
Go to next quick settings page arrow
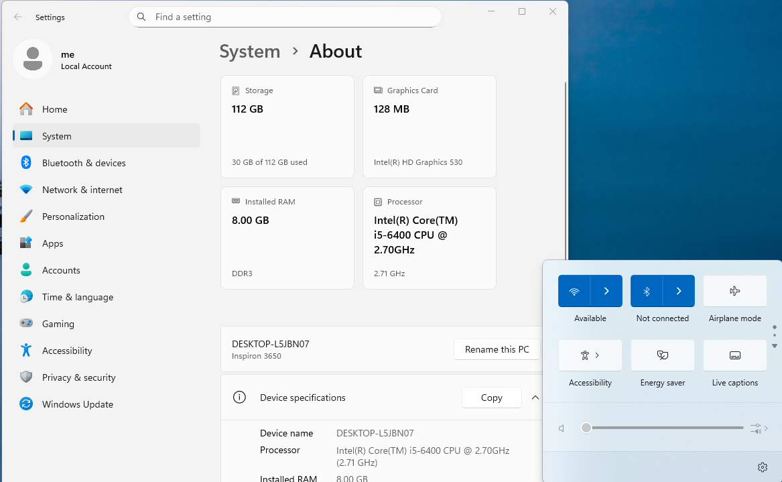pos(775,346)
